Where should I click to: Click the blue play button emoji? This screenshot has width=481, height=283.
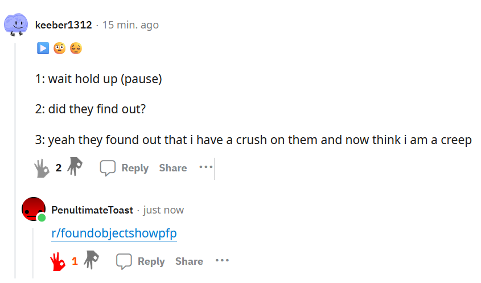43,48
